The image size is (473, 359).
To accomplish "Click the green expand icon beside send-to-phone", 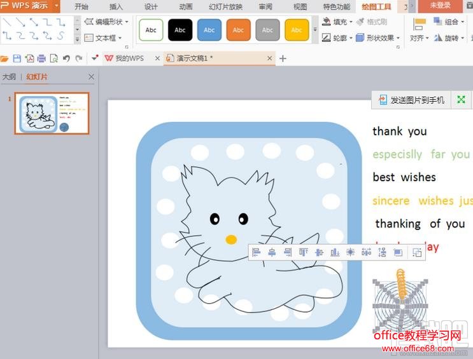I will [462, 100].
